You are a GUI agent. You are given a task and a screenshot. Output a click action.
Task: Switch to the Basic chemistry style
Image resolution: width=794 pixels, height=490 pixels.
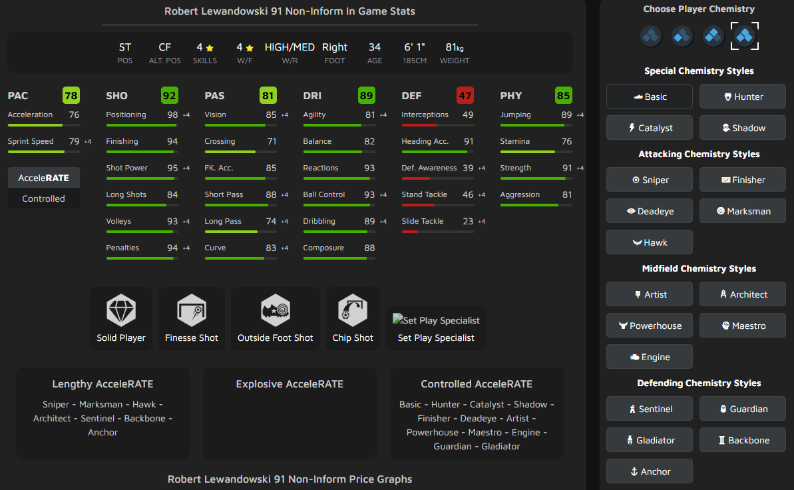pos(649,96)
